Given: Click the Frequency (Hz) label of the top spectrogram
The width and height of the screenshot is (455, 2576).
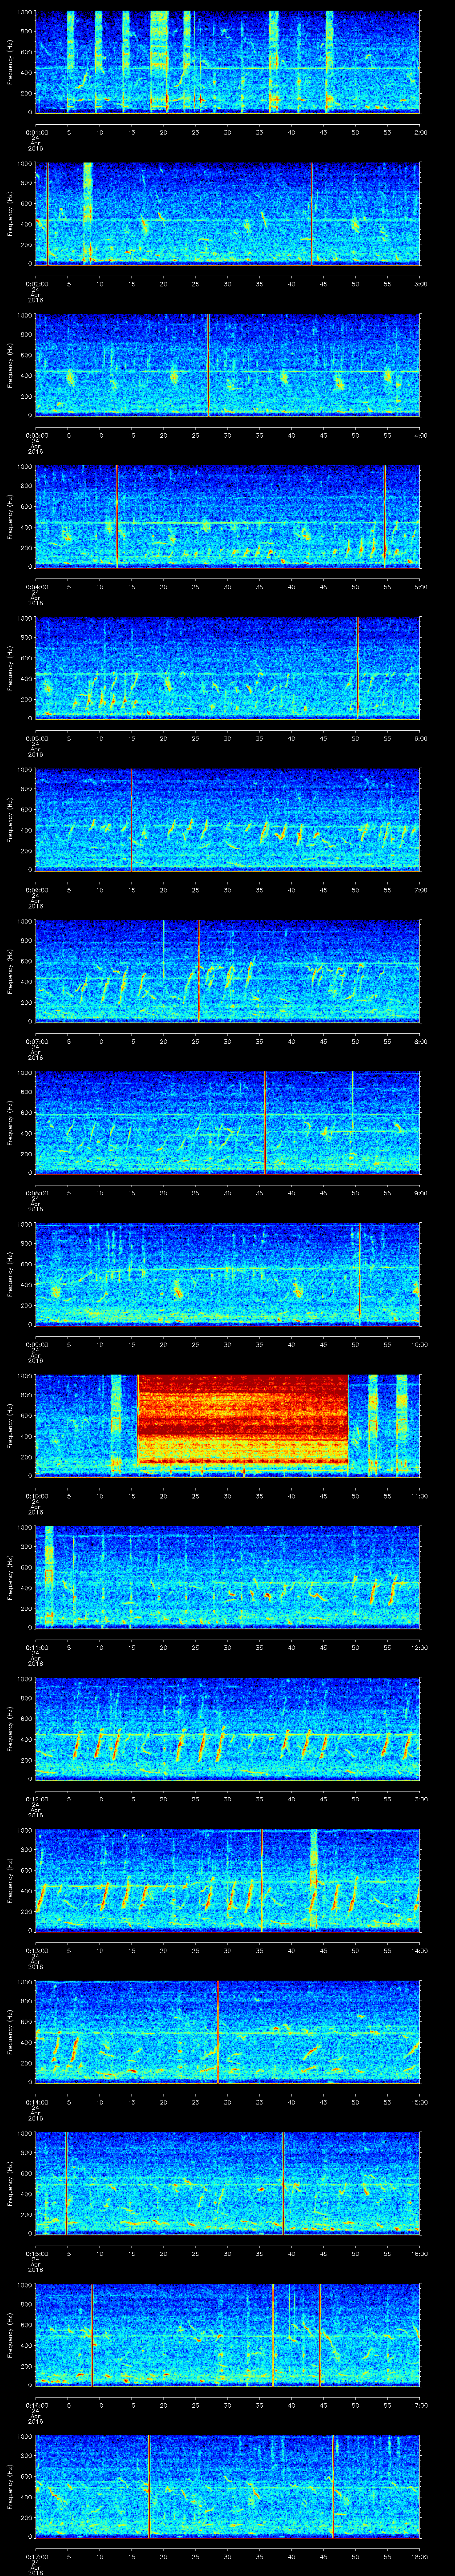Looking at the screenshot, I should [x=10, y=62].
